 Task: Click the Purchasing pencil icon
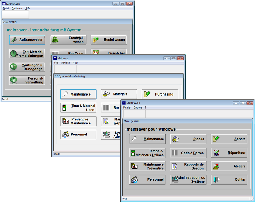pyautogui.click(x=147, y=94)
